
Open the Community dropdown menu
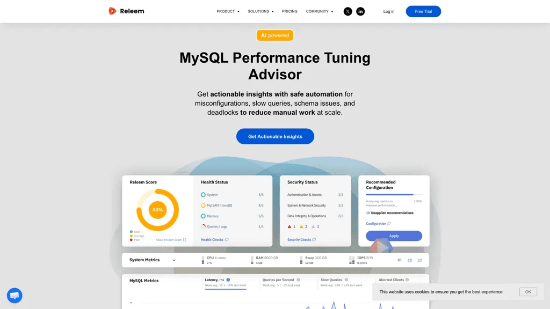(x=320, y=12)
